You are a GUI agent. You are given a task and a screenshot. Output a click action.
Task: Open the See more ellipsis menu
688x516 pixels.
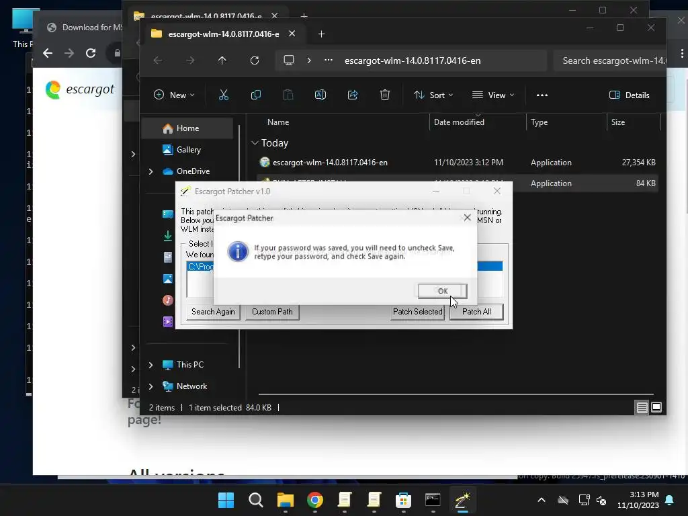click(x=542, y=95)
